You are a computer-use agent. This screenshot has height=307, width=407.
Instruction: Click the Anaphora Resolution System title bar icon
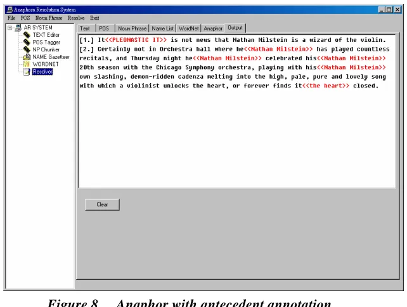tap(10, 10)
